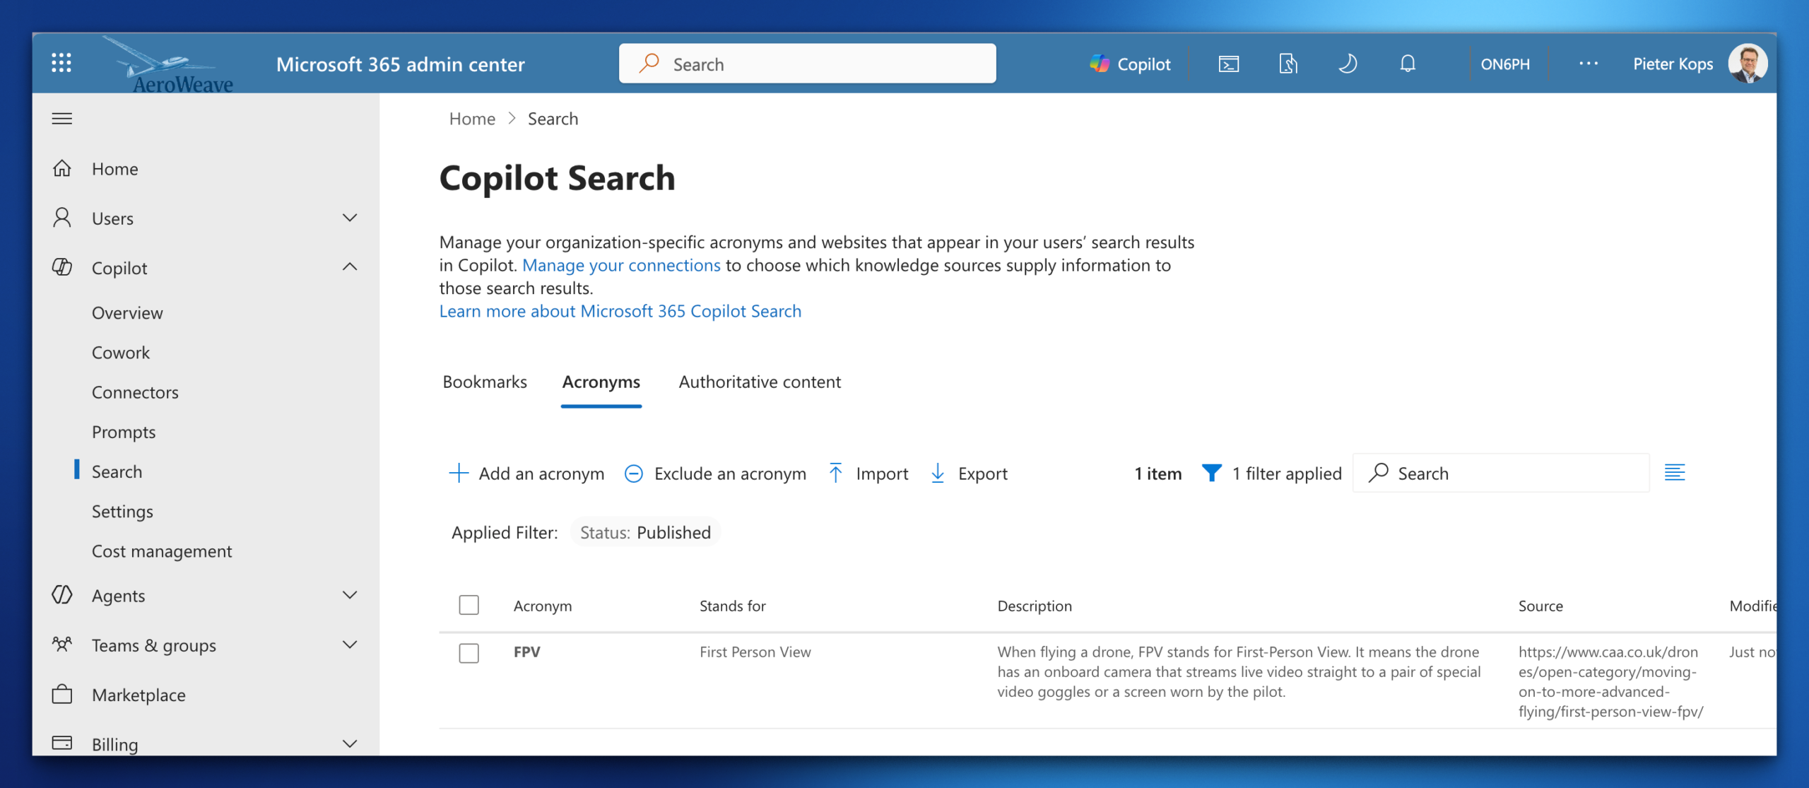1809x788 pixels.
Task: Click the Users person icon
Action: [x=62, y=218]
